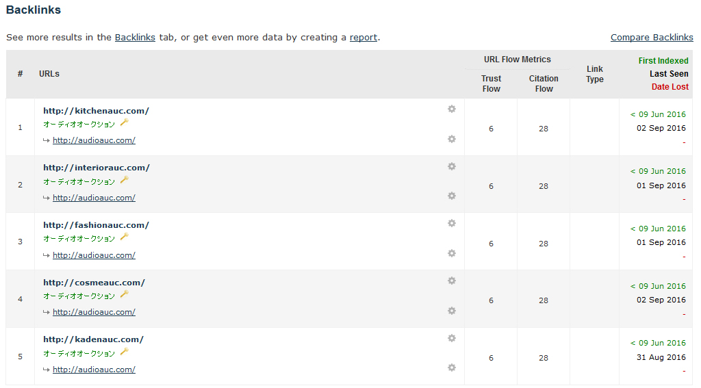
Task: Click gear icon for row 3 audioauc.com target
Action: pyautogui.click(x=452, y=253)
